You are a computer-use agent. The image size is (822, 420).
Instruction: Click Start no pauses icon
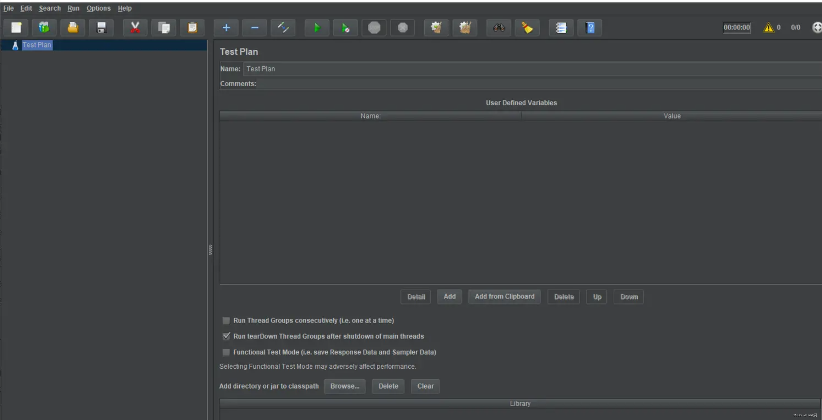tap(345, 28)
